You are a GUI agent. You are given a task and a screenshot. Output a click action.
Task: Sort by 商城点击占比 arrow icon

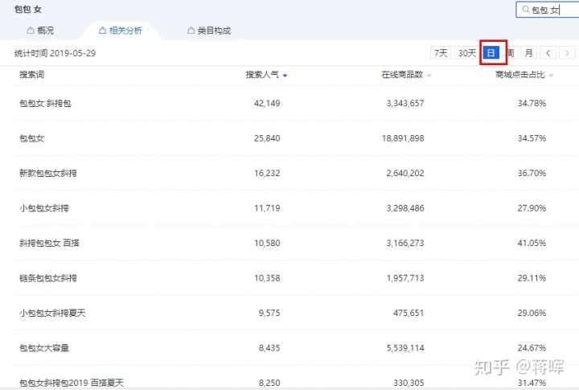tap(549, 76)
